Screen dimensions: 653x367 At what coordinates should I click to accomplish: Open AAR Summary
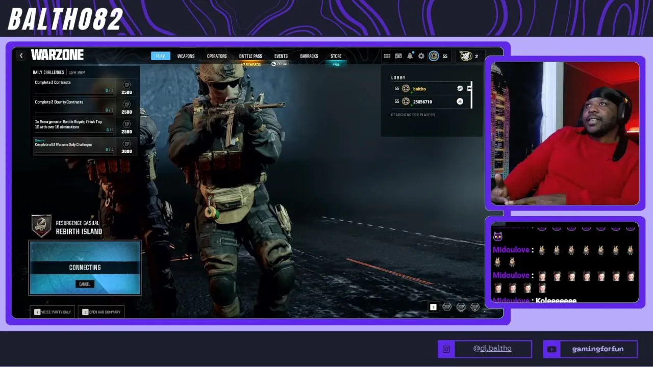101,312
